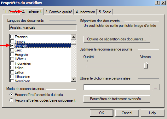Check the Estonien language checkbox

click(12, 37)
